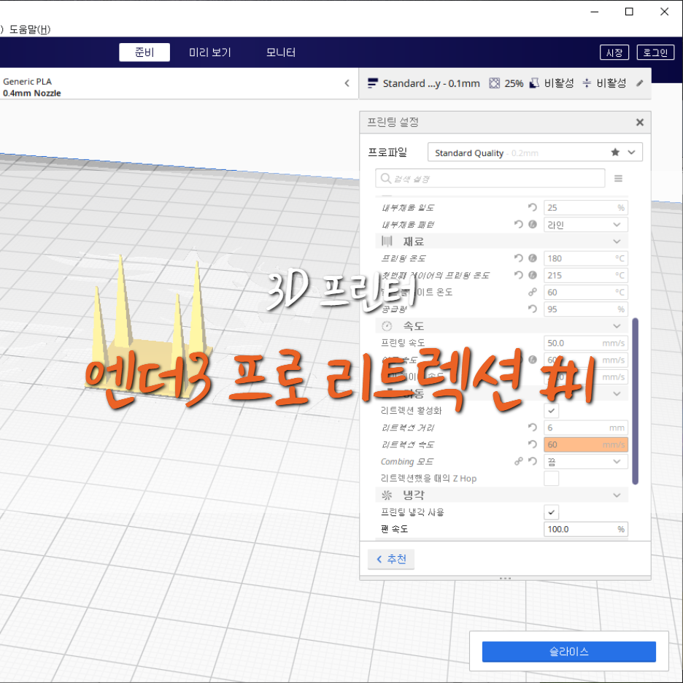Toggle the 리트렉션 활성화 checkbox
Viewport: 683px width, 683px height.
[x=551, y=410]
